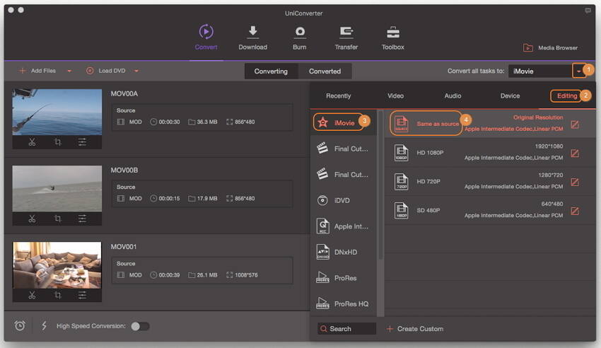The image size is (601, 348).
Task: Edit the Same as source preset settings
Action: (x=575, y=124)
